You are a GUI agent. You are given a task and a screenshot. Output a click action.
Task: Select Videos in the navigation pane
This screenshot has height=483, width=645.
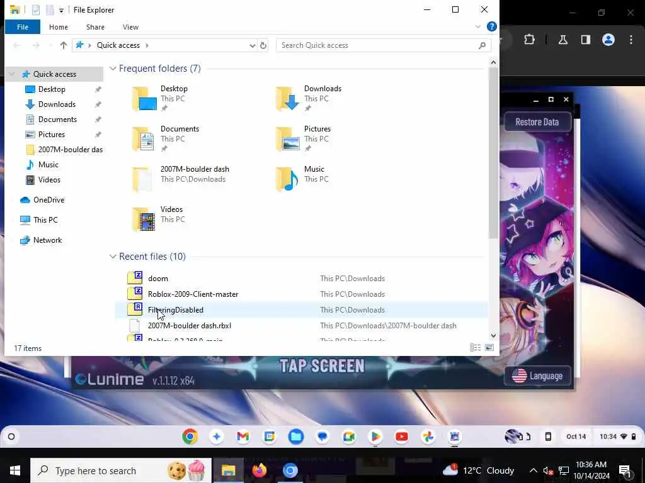coord(49,179)
